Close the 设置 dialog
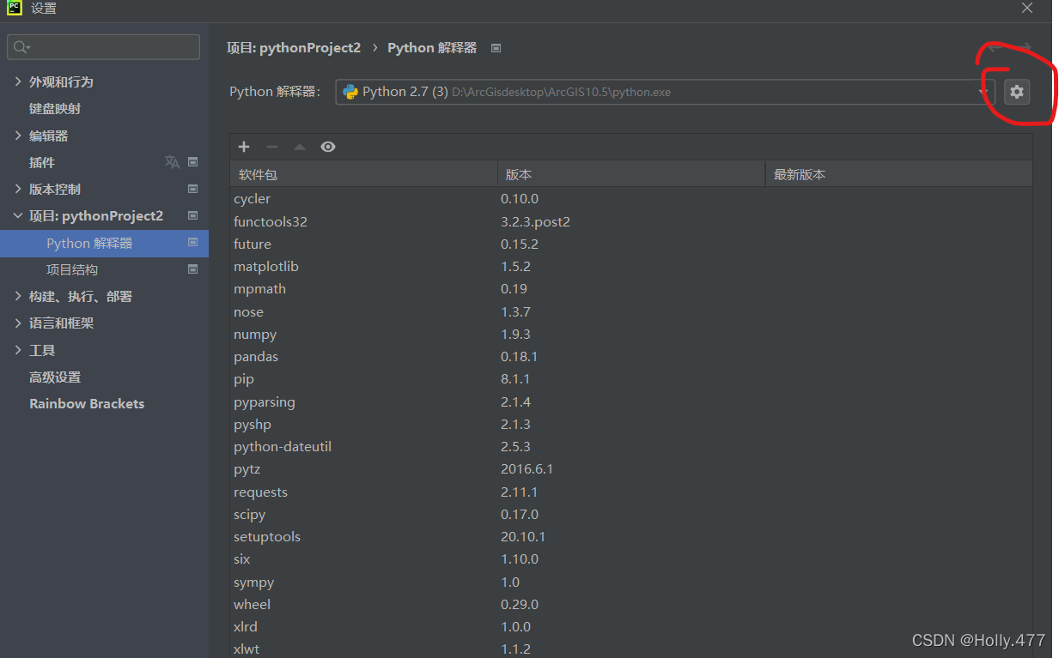1059x658 pixels. click(1026, 8)
